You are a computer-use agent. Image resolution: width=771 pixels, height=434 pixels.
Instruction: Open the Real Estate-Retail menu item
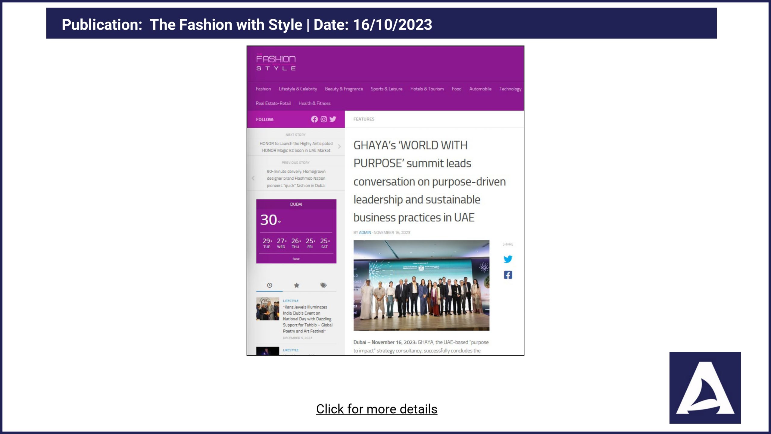tap(273, 103)
